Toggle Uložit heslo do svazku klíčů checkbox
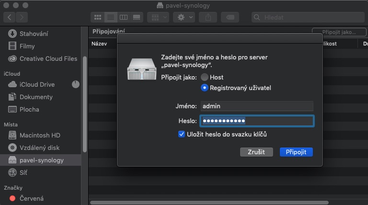 click(182, 134)
